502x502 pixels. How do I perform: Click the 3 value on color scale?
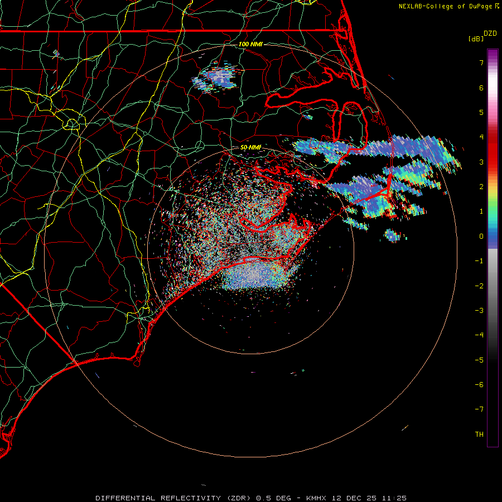pos(481,162)
